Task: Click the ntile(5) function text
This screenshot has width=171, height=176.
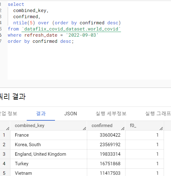Action: pyautogui.click(x=24, y=23)
